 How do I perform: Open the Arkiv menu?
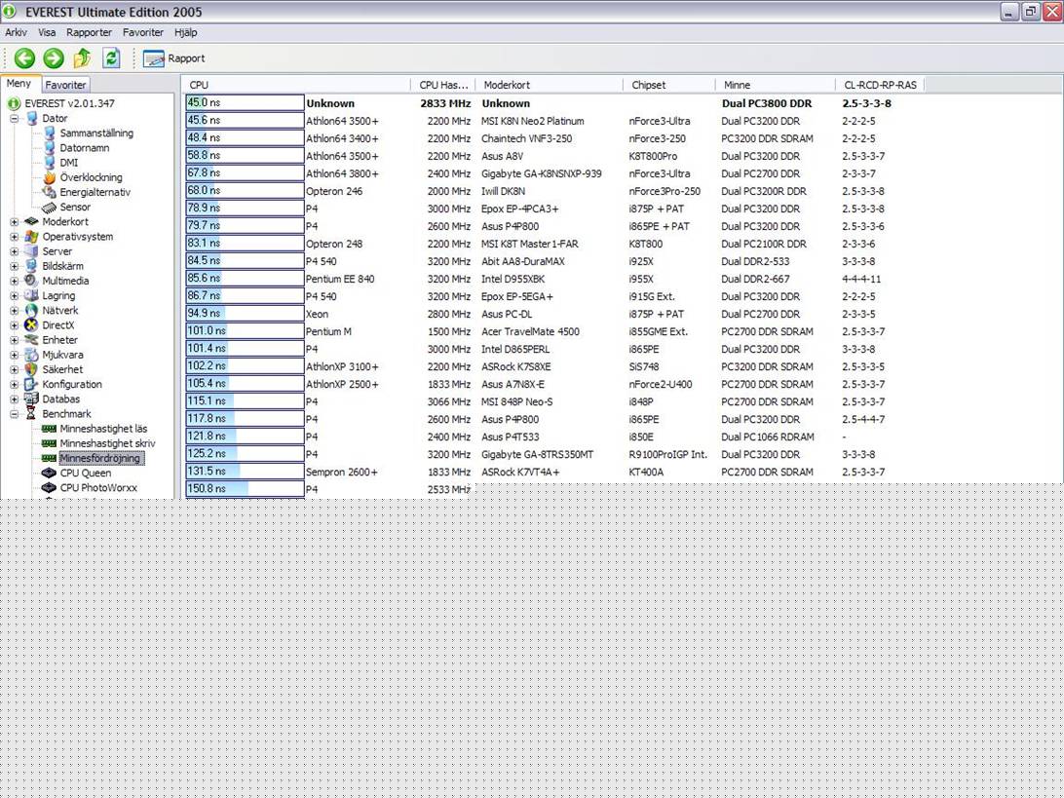point(17,32)
